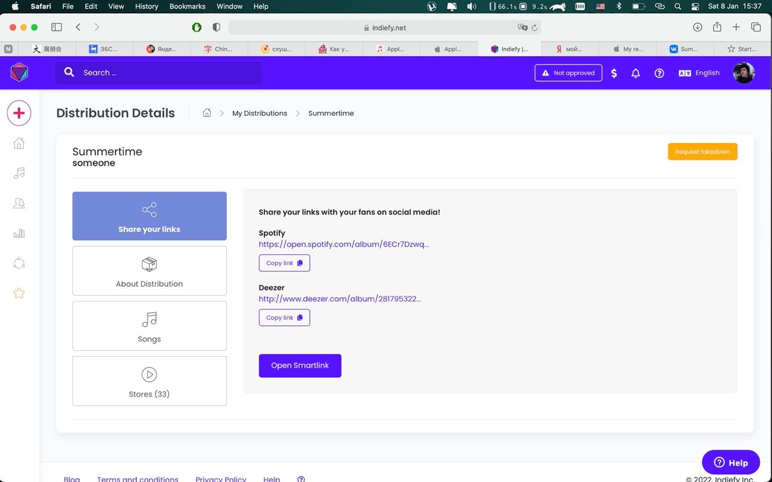Switch to the Stores (33) tab
Image resolution: width=772 pixels, height=482 pixels.
(150, 381)
